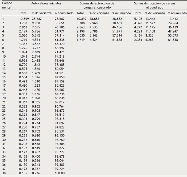Viewport: 187px width, 177px height.
Task: Select the rotation total 2.381 cell
Action: (138, 40)
